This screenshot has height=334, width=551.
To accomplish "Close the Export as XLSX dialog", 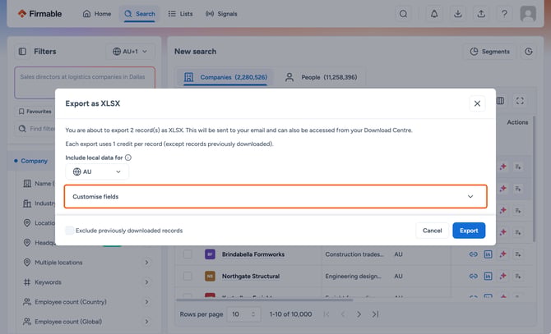I will coord(477,103).
